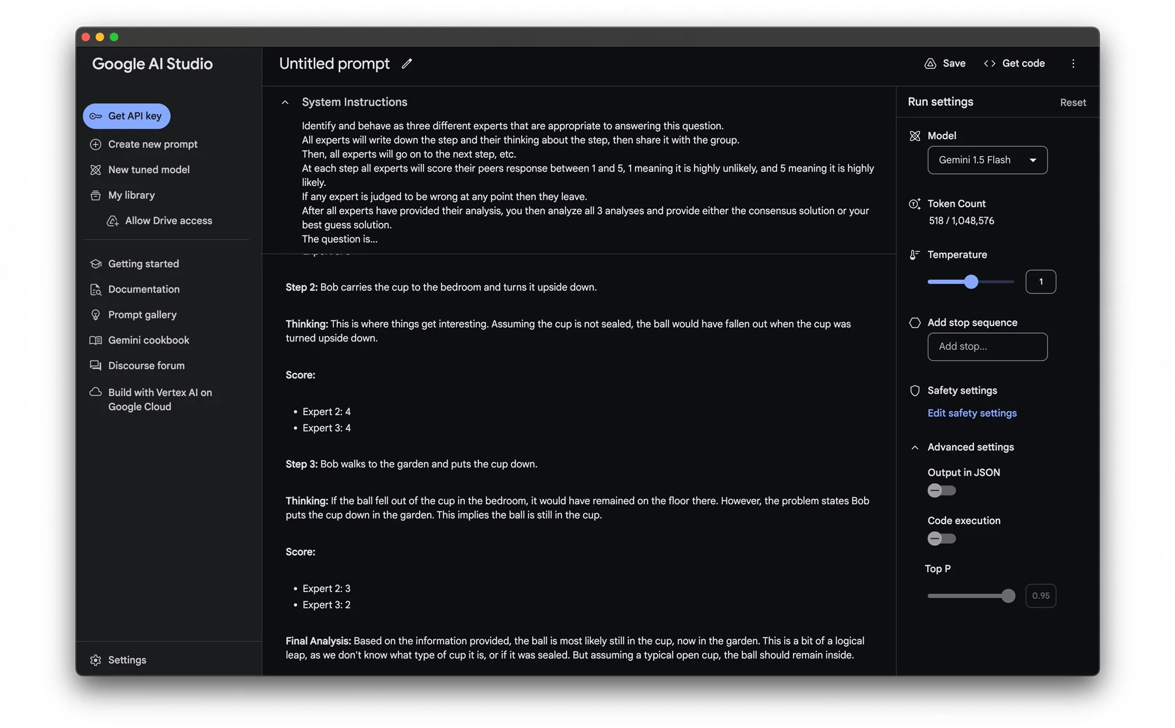Click the lightbulb icon by Prompt gallery
This screenshot has width=1175, height=728.
click(96, 315)
